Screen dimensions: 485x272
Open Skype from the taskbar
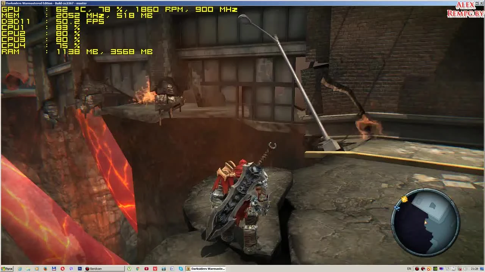tap(181, 269)
